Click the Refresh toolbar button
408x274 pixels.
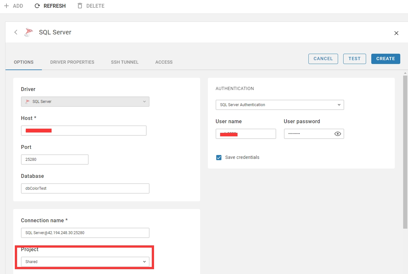50,6
